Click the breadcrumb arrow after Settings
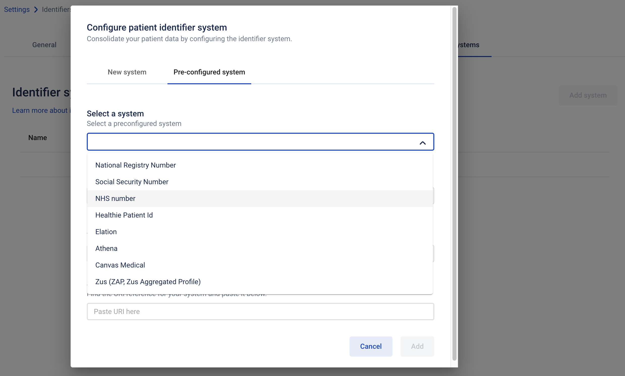 [x=36, y=10]
